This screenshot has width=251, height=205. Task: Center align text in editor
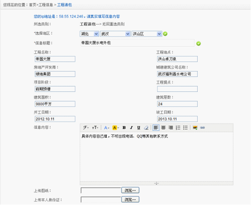coord(163,128)
